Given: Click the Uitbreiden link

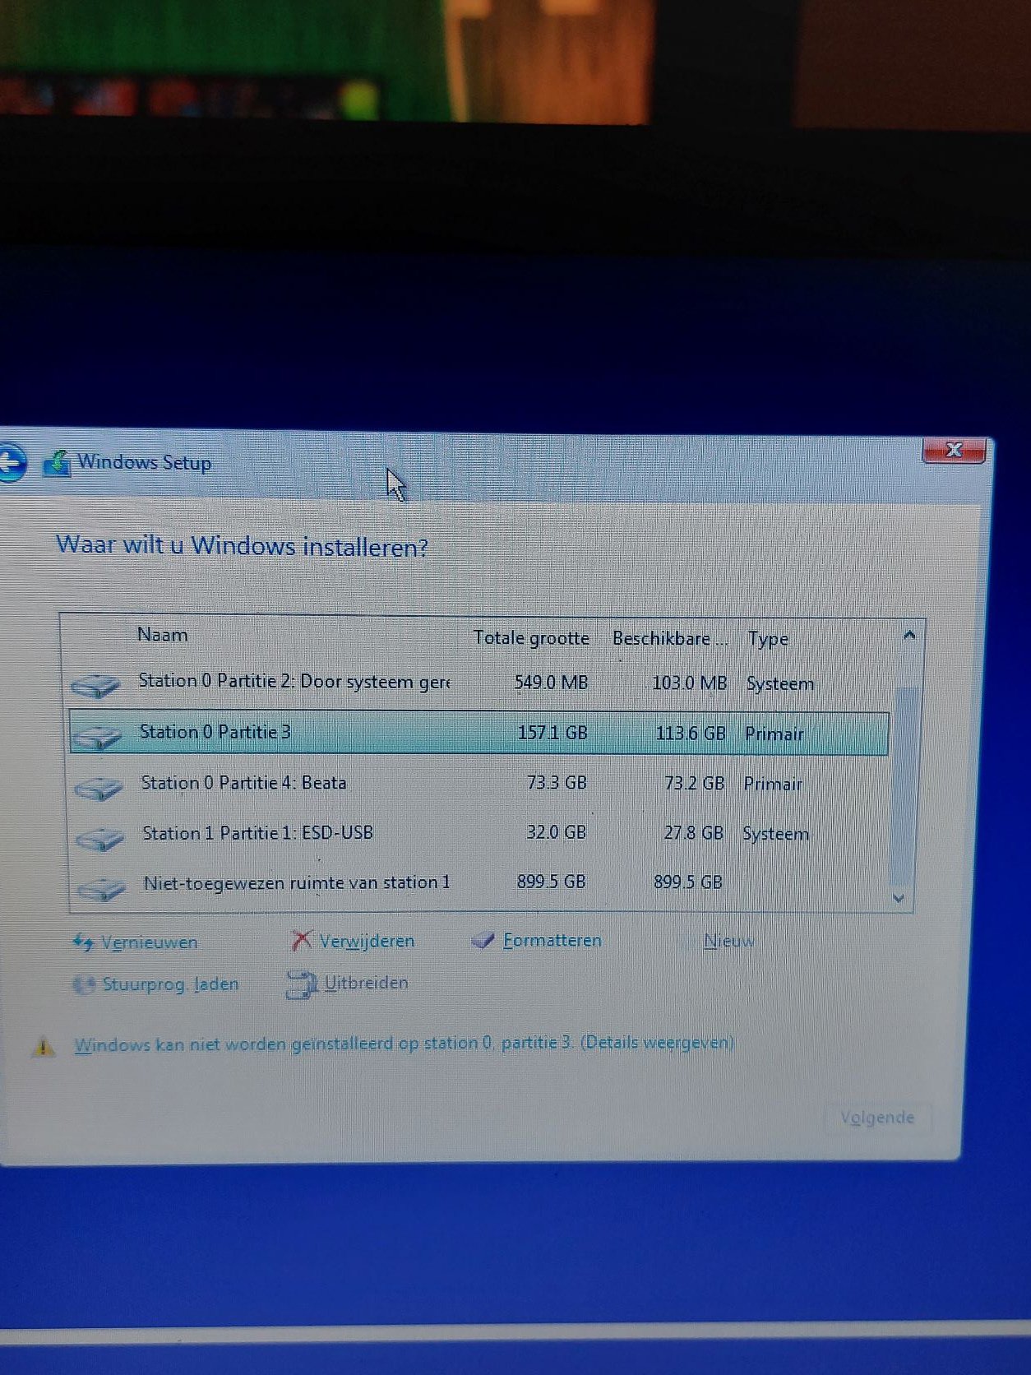Looking at the screenshot, I should tap(366, 983).
